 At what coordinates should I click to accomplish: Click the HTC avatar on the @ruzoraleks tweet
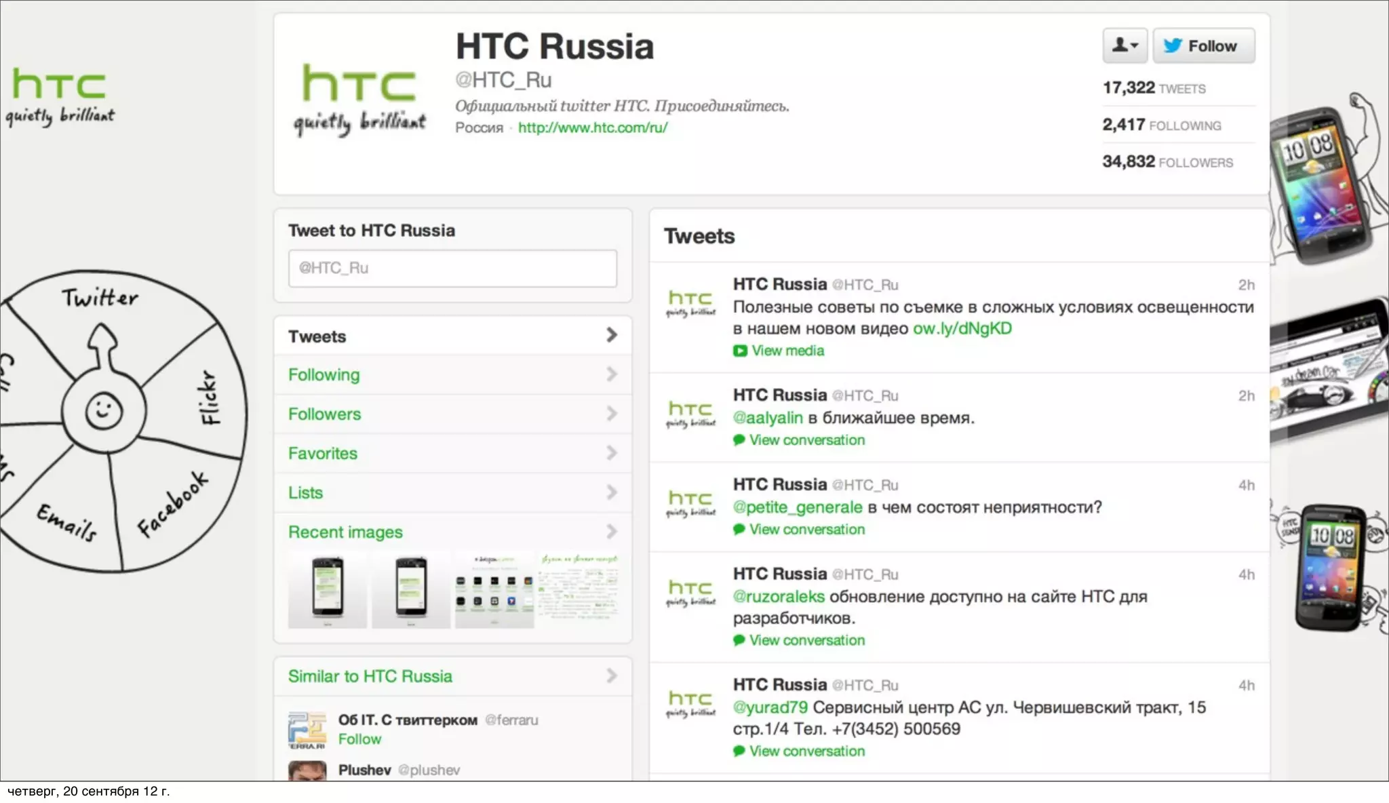pyautogui.click(x=690, y=593)
